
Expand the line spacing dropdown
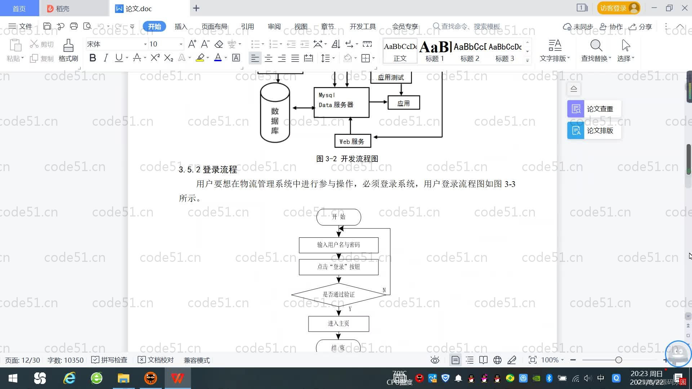point(333,58)
